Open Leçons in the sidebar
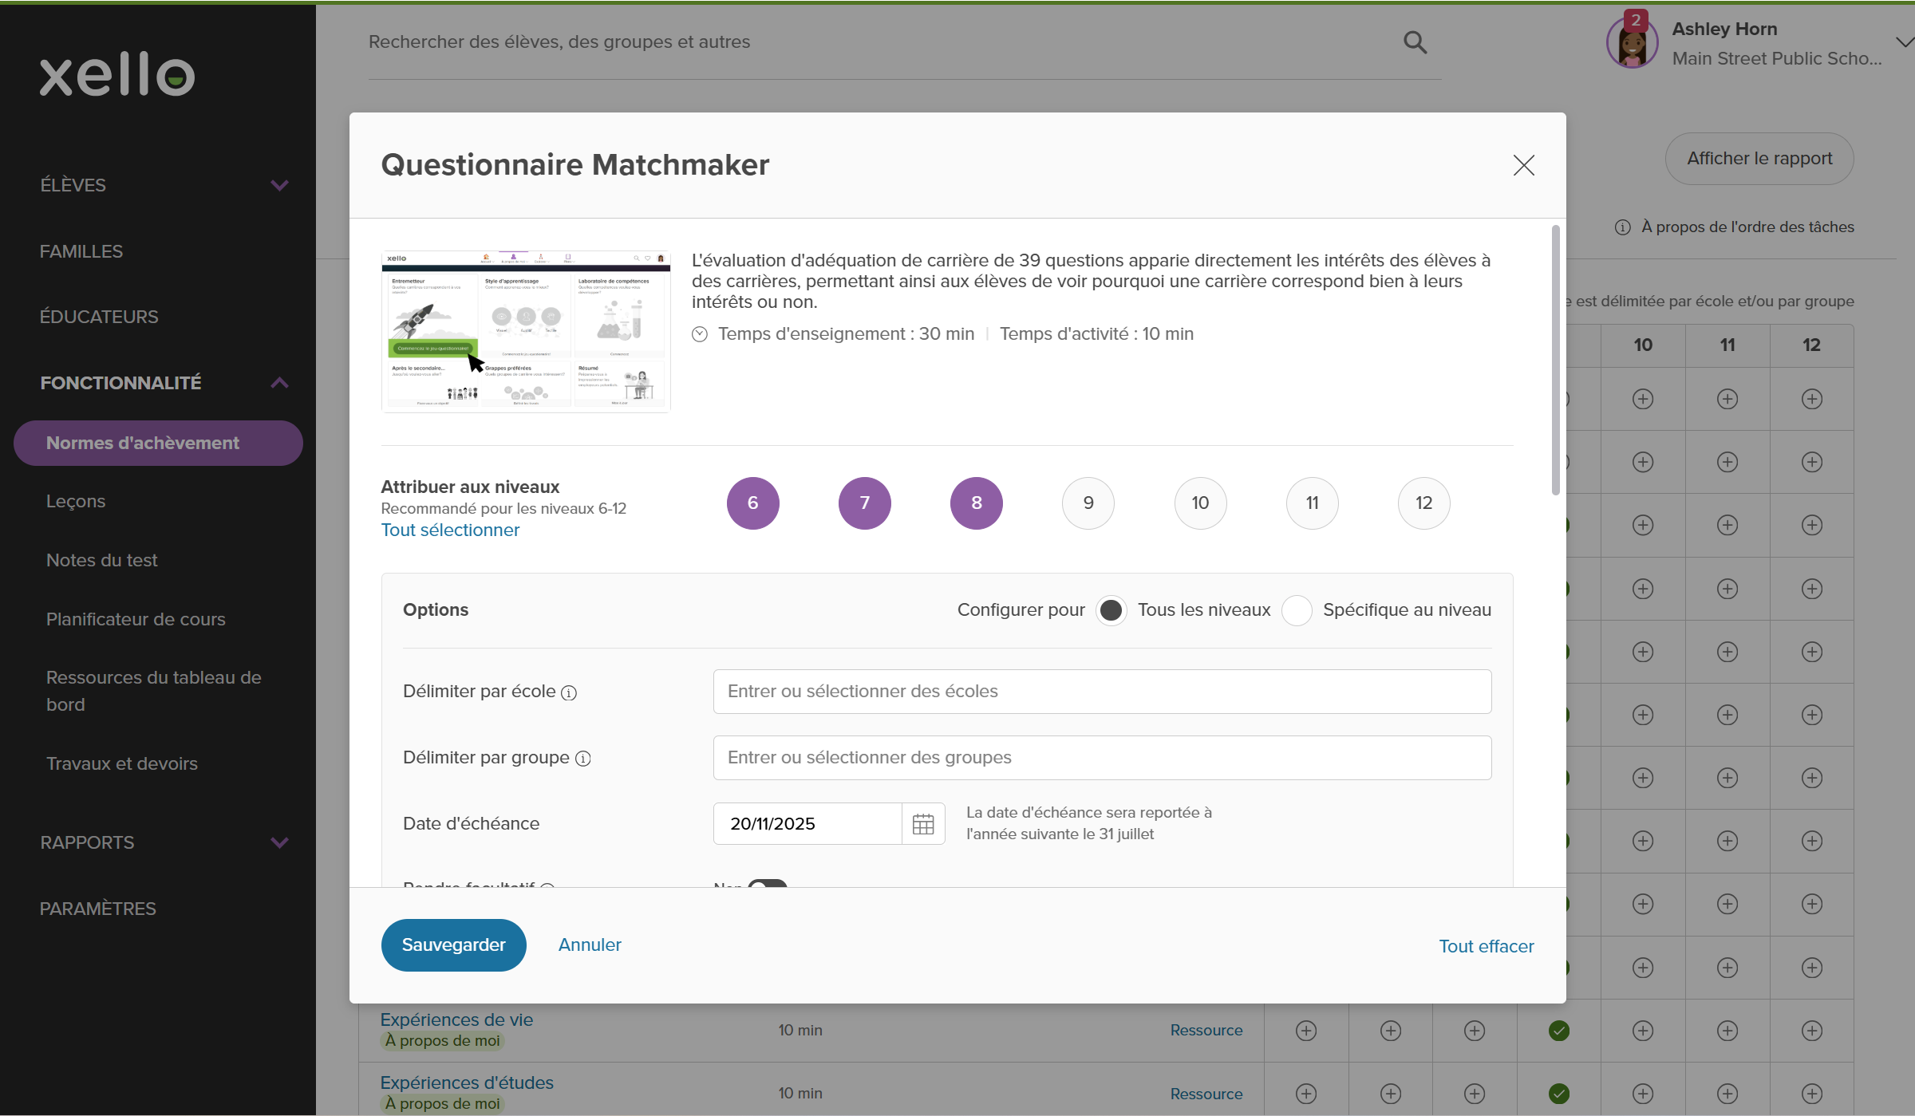 (x=76, y=502)
